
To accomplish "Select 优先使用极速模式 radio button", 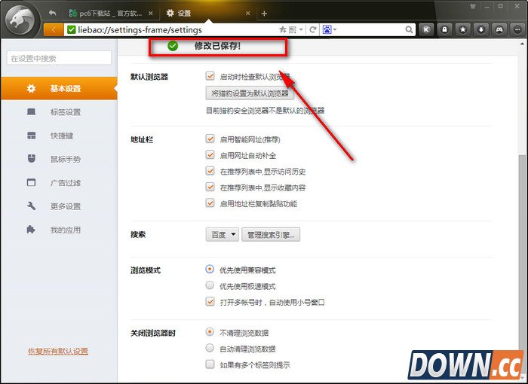I will click(210, 285).
